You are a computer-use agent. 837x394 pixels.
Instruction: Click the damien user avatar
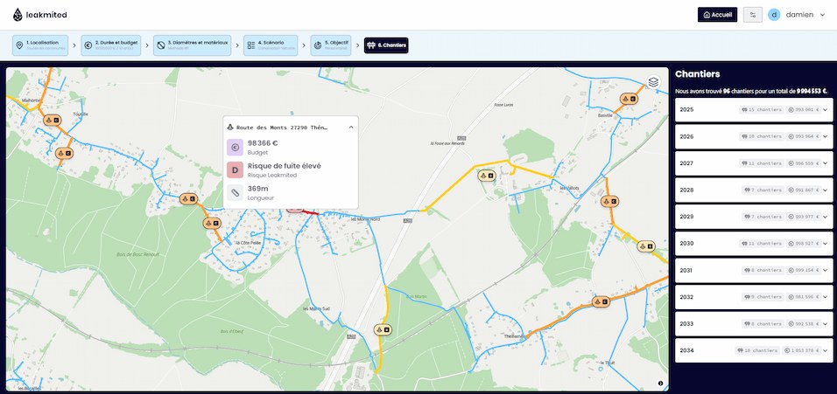tap(774, 15)
